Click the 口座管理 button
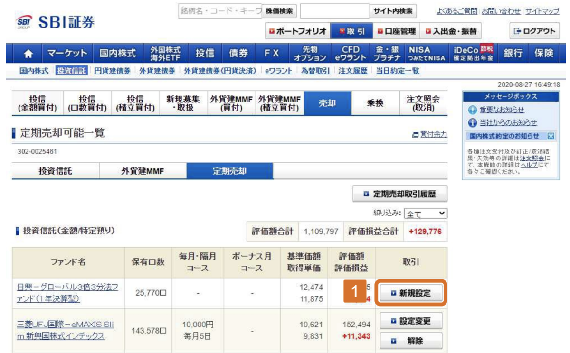The image size is (570, 353). [x=397, y=31]
